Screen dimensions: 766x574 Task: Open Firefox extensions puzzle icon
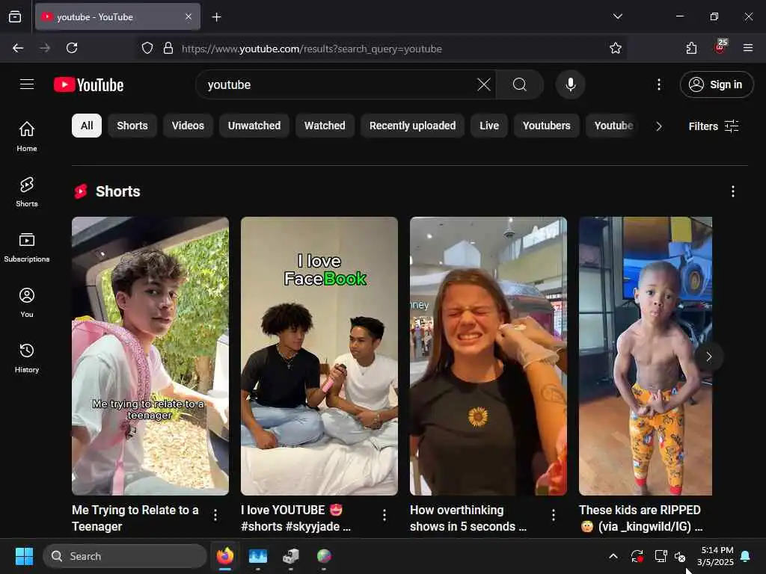pyautogui.click(x=691, y=48)
